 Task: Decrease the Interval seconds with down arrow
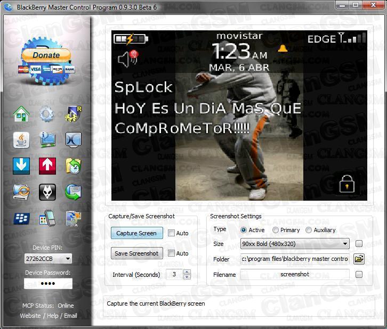pos(187,277)
